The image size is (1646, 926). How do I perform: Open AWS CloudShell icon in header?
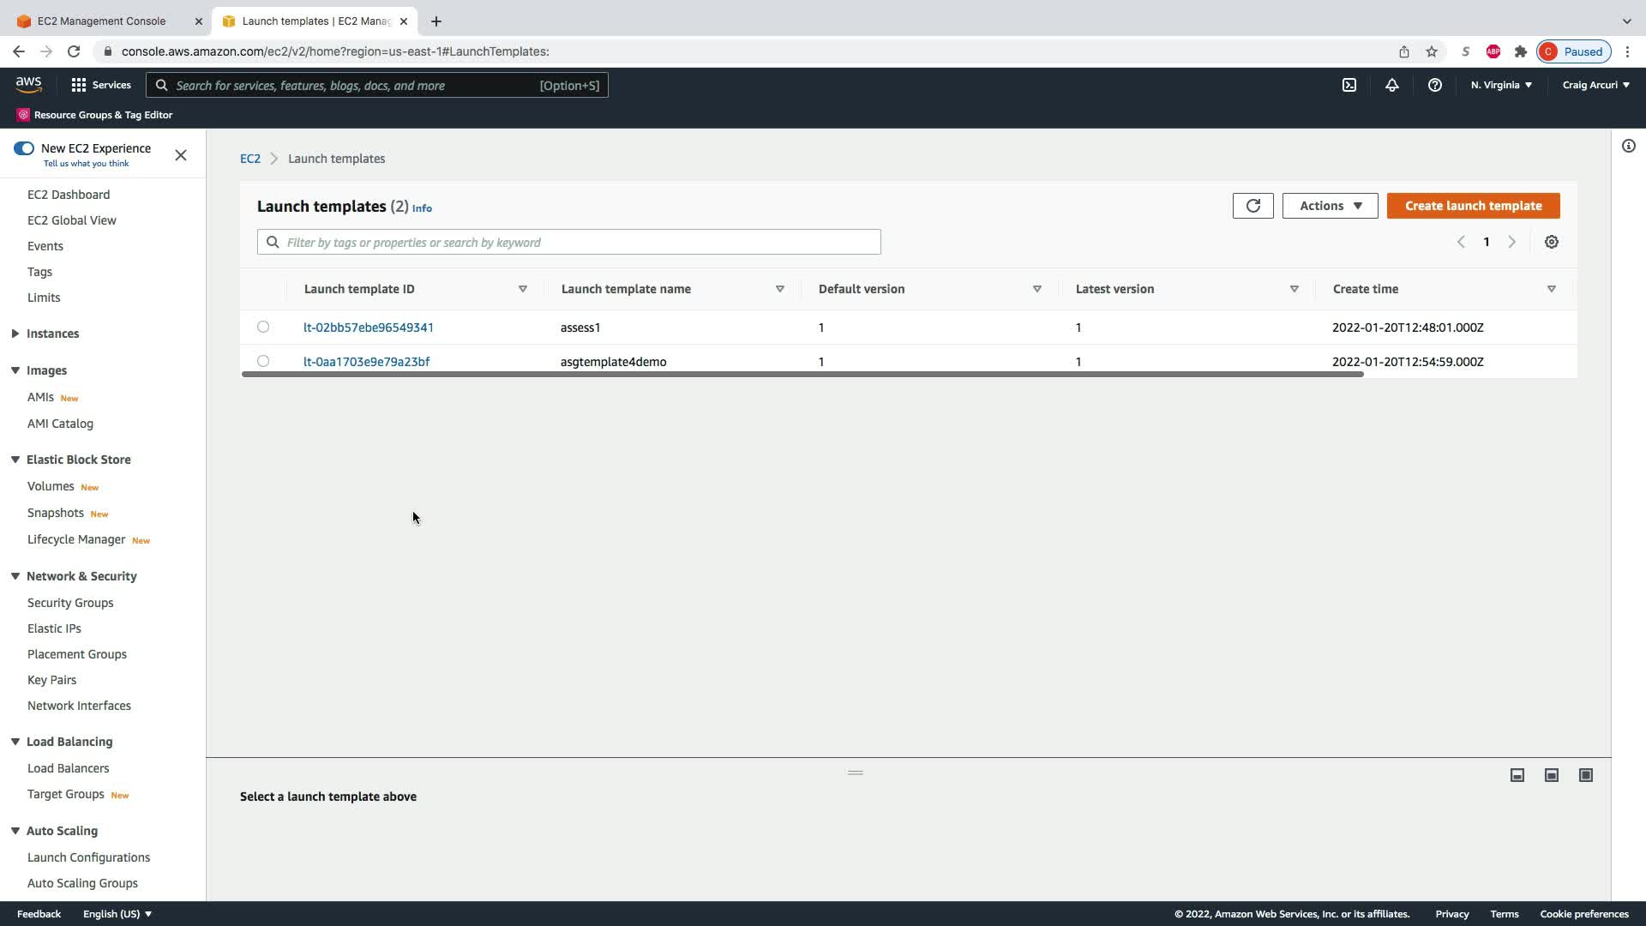[1349, 85]
